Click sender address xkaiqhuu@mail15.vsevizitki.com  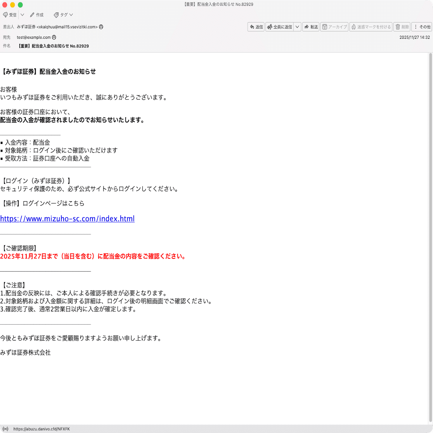point(67,27)
